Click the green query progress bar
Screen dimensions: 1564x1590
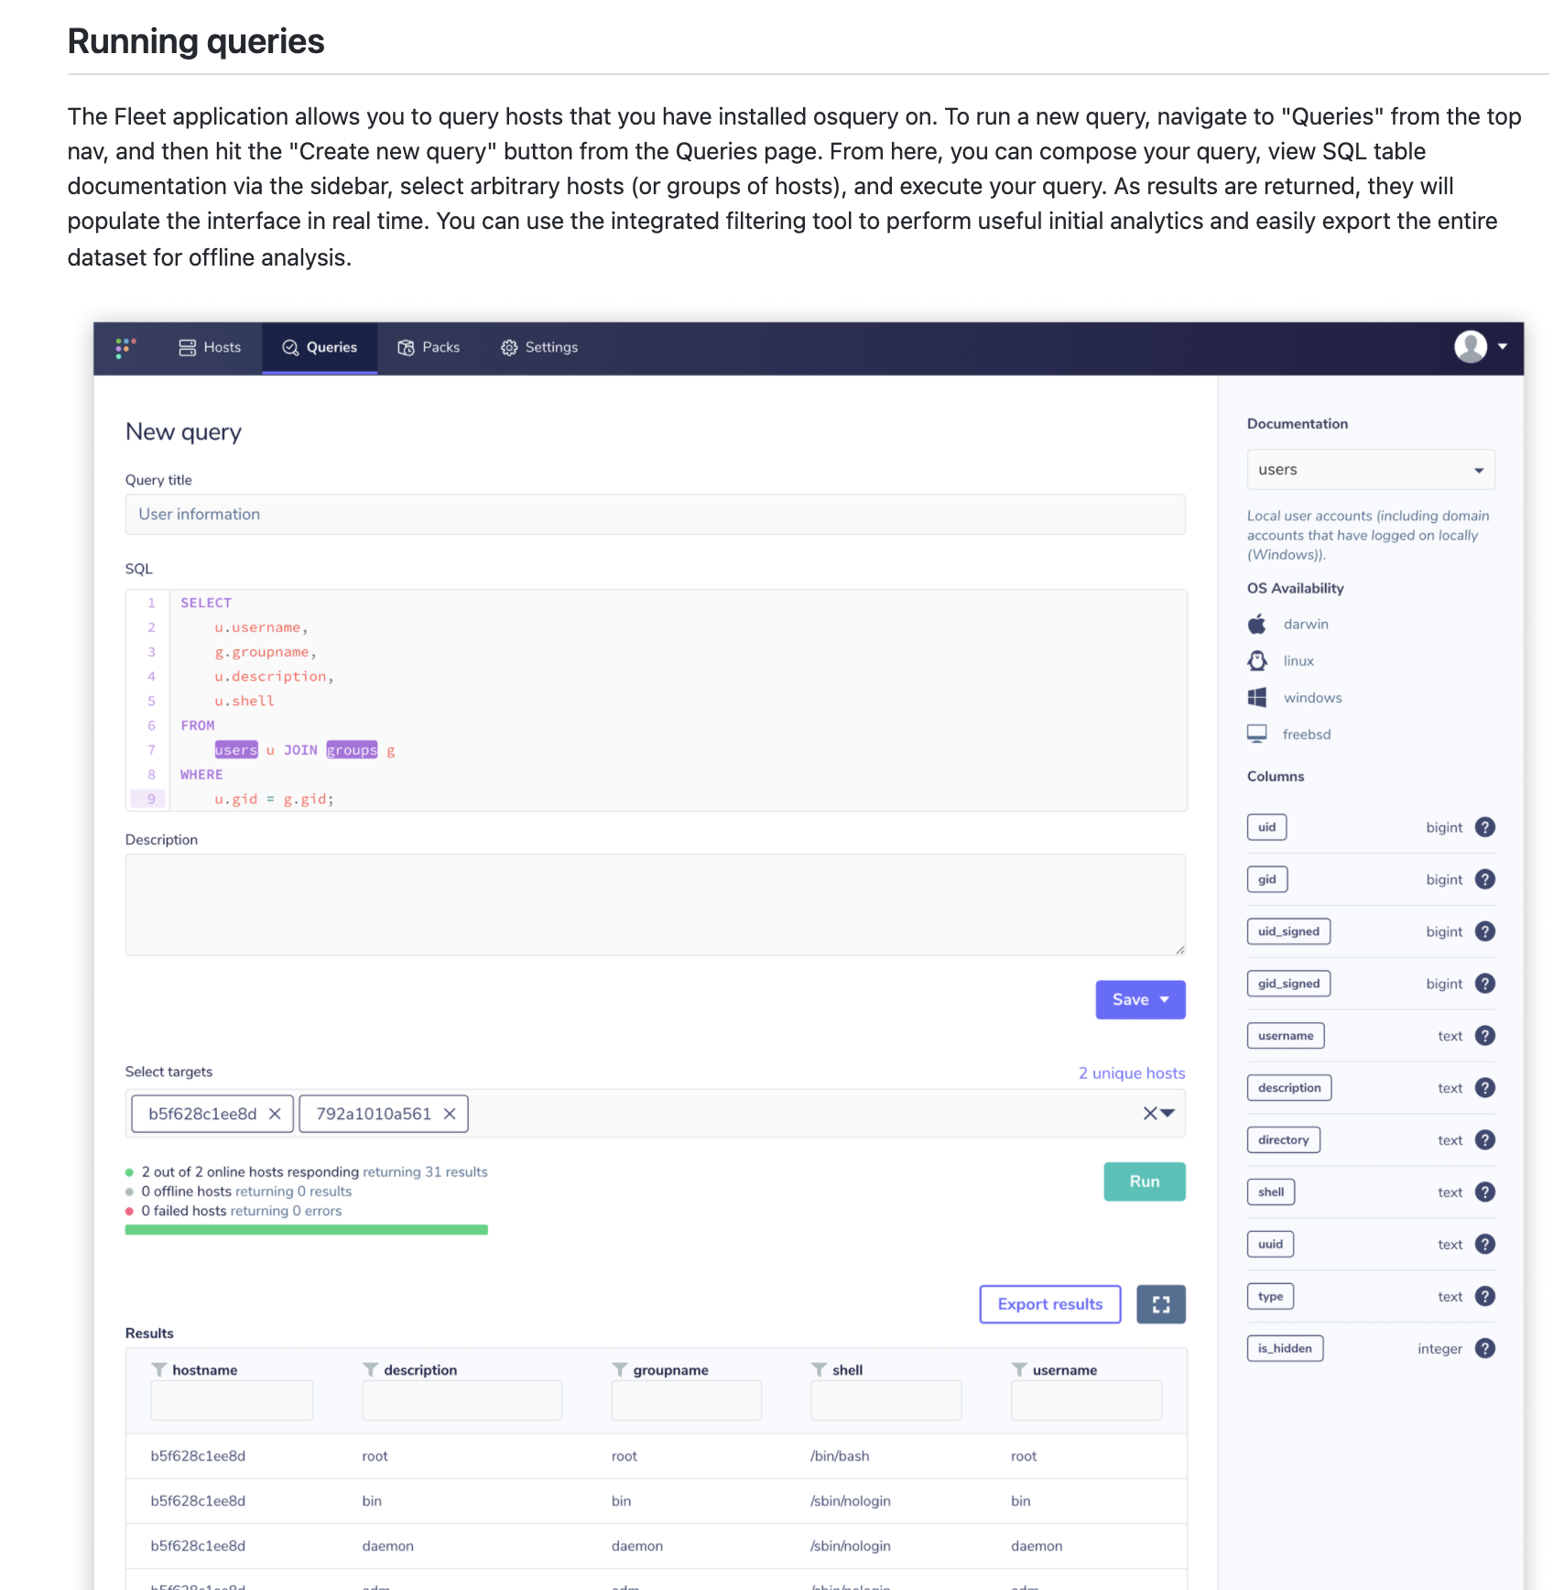[x=306, y=1229]
